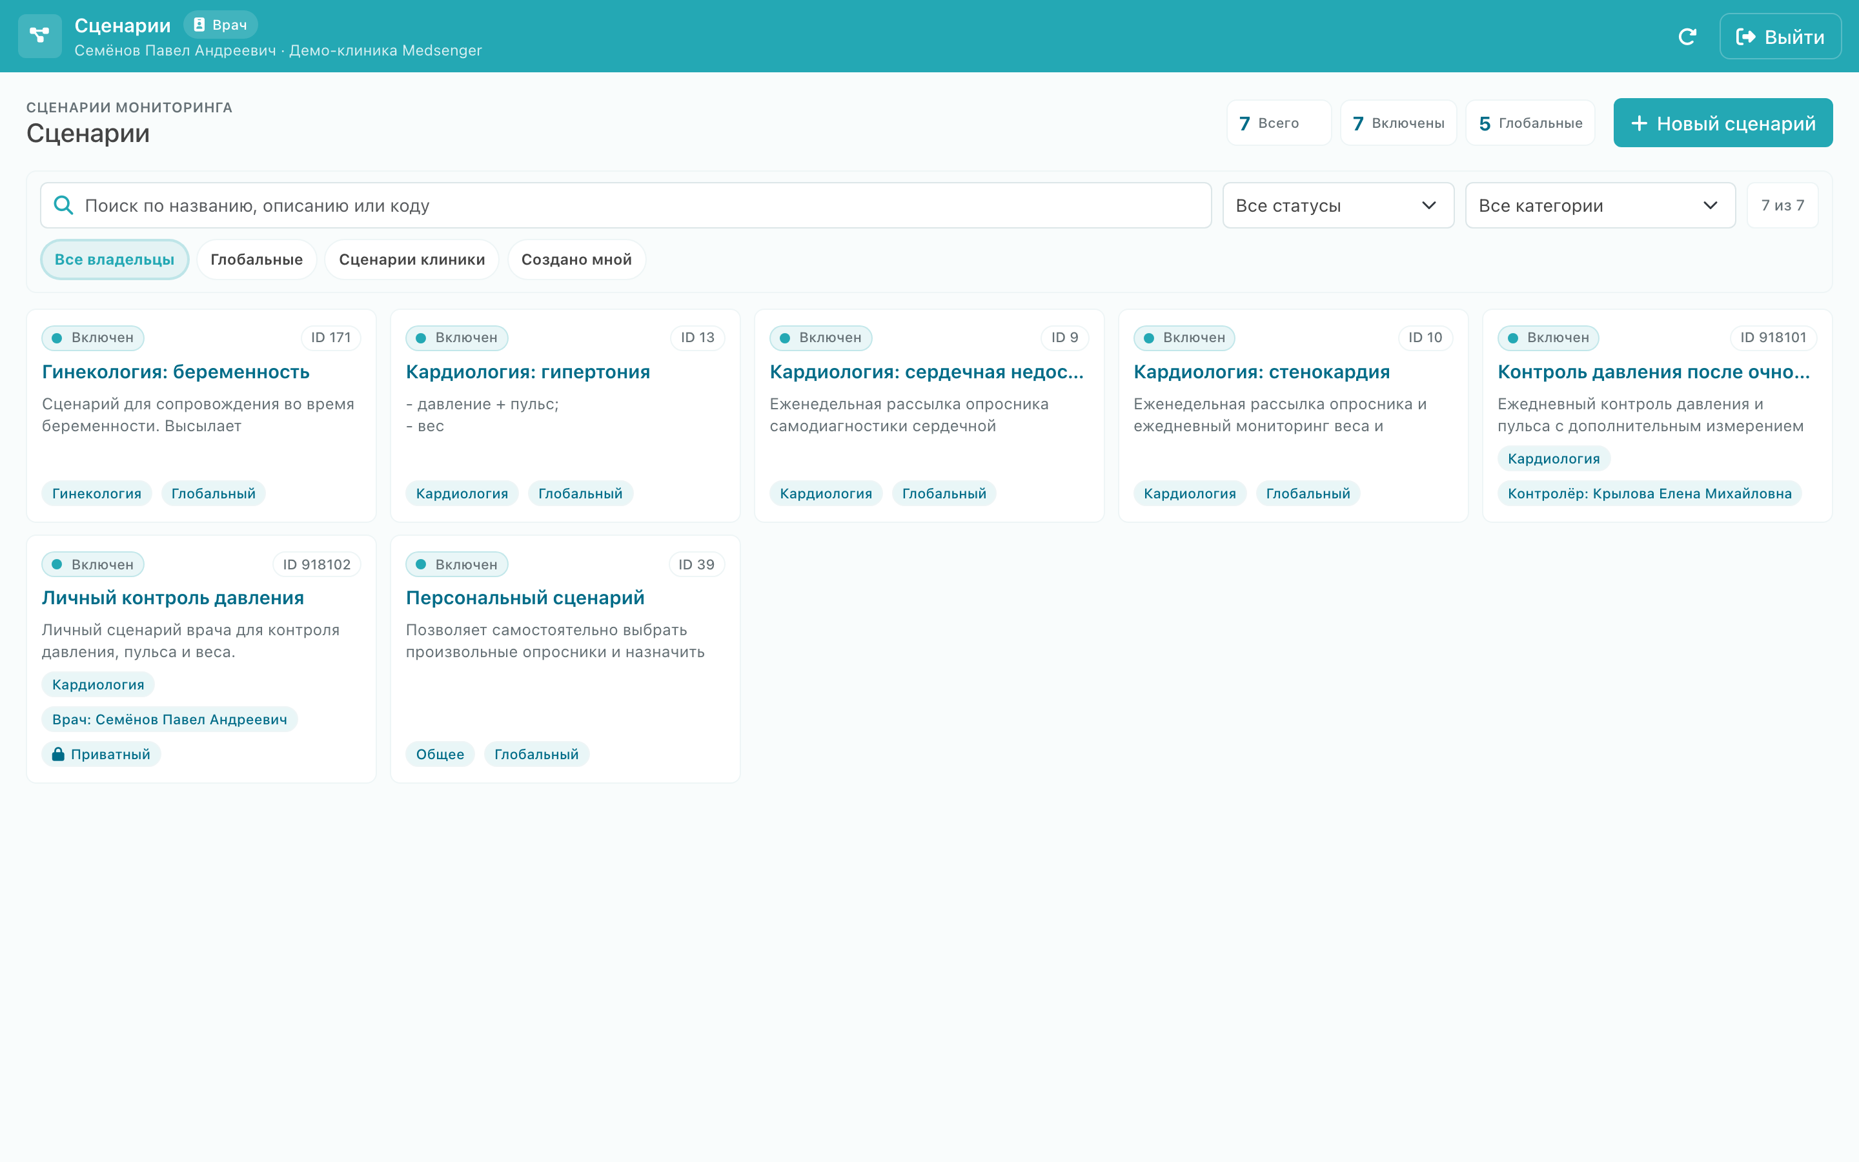Viewport: 1859px width, 1162px height.
Task: Select the Сценарии клиники filter chip
Action: click(x=412, y=260)
